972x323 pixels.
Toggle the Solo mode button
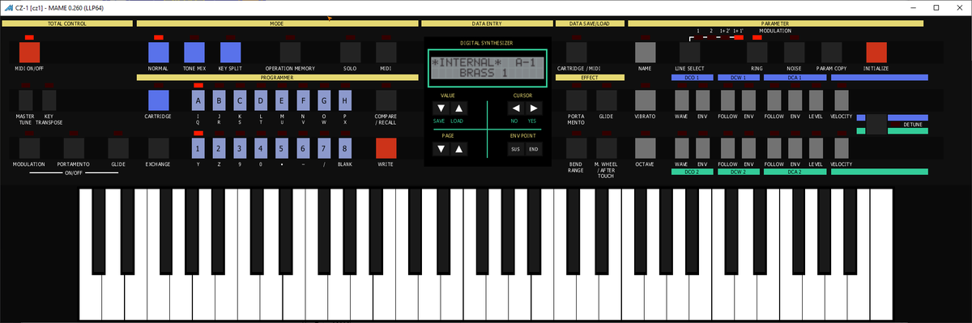click(x=350, y=53)
